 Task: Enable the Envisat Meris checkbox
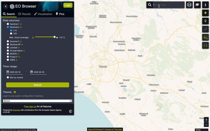(x=8, y=50)
